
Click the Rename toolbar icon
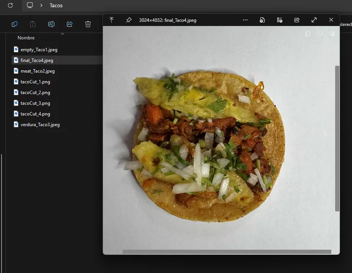tap(51, 24)
